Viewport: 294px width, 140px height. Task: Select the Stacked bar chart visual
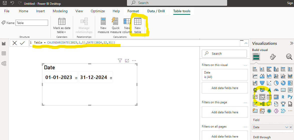255,69
